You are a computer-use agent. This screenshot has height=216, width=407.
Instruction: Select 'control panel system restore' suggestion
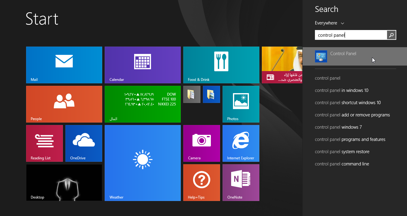coord(342,152)
